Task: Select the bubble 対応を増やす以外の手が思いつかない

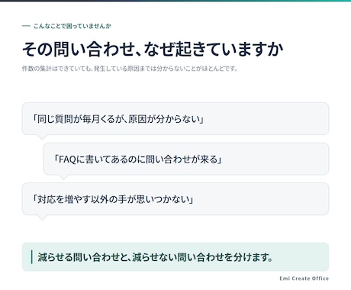Action: click(x=175, y=199)
